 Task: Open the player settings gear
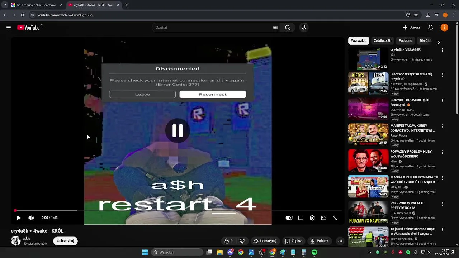312,218
